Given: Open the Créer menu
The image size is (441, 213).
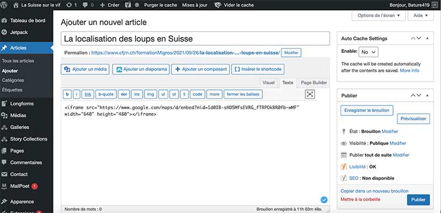Looking at the screenshot, I should (x=110, y=5).
